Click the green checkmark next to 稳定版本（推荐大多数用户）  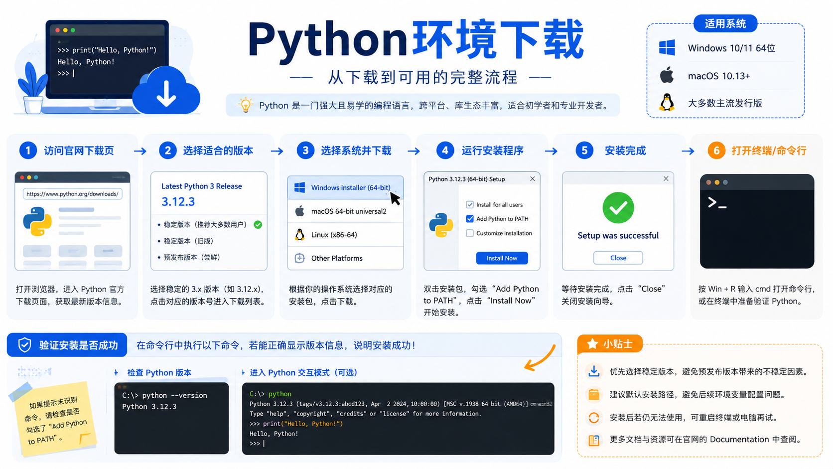pyautogui.click(x=258, y=225)
